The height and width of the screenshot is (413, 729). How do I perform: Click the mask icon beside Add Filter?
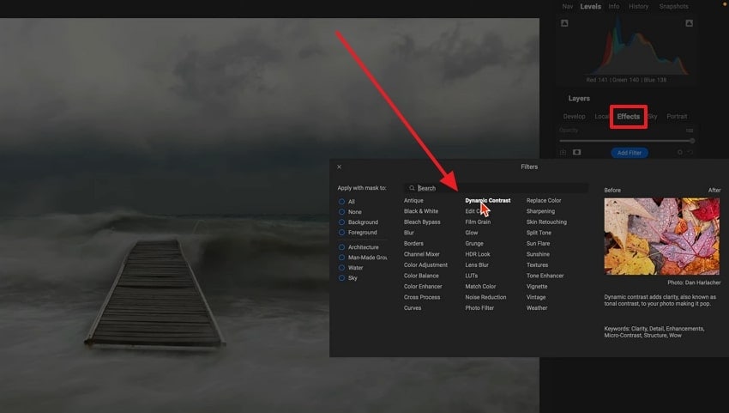pos(576,152)
